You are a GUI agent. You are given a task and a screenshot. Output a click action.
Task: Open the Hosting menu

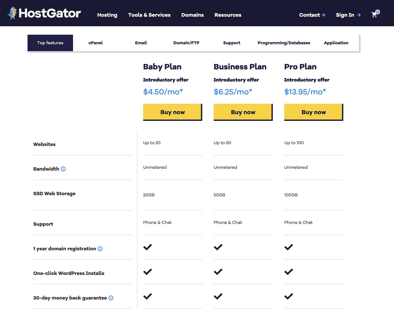pyautogui.click(x=107, y=15)
